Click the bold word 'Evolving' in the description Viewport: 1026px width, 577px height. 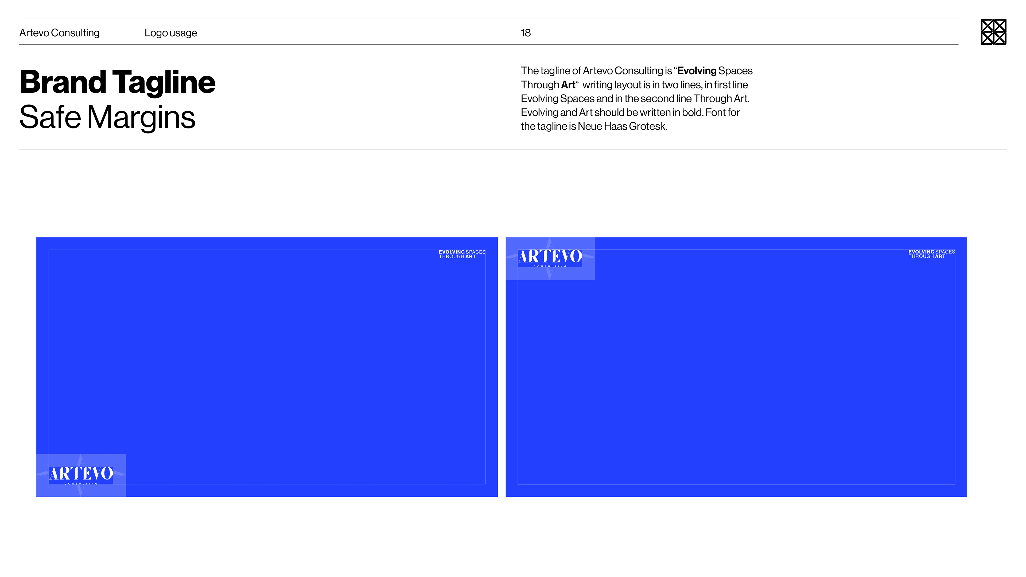pyautogui.click(x=697, y=71)
